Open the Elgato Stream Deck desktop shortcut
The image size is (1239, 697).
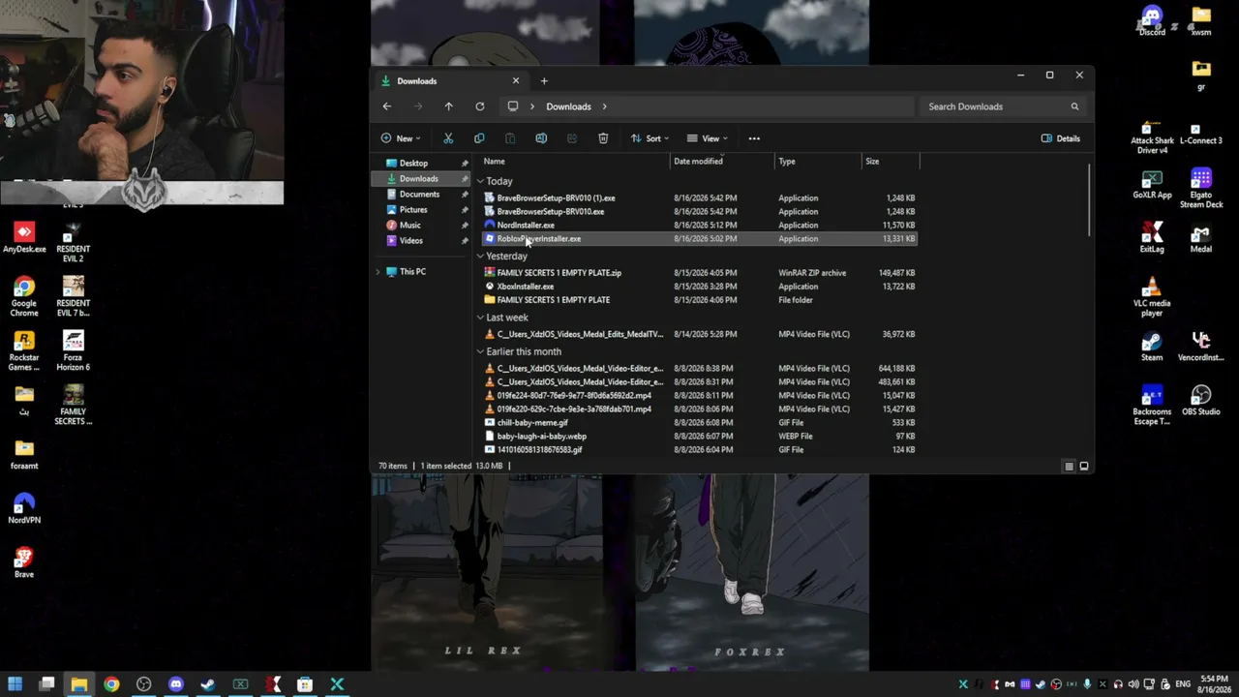point(1201,188)
